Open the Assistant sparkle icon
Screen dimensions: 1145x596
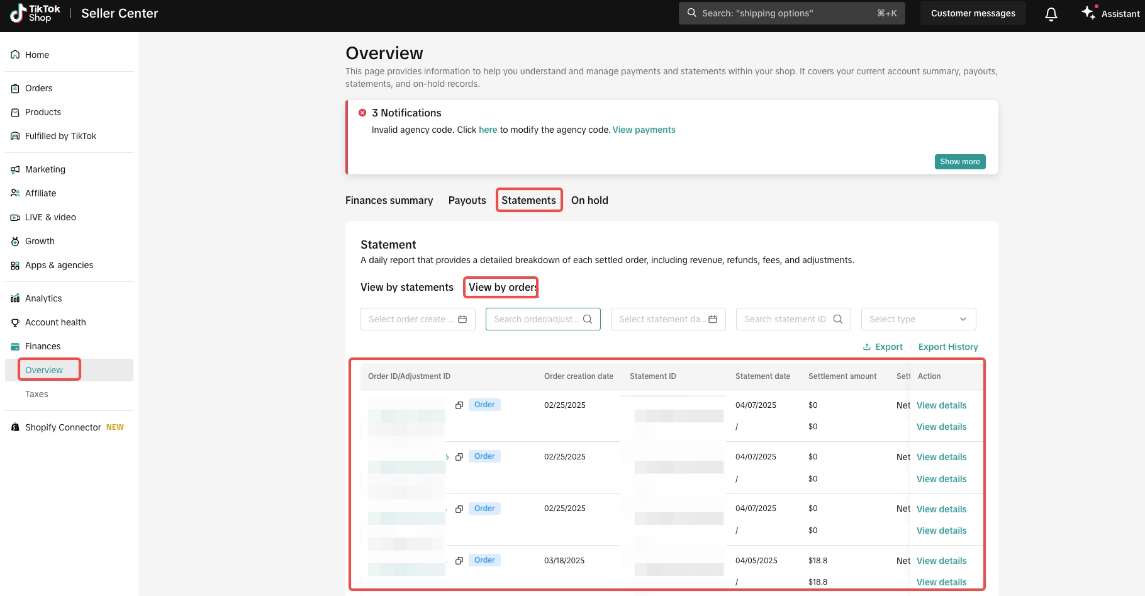(x=1088, y=13)
